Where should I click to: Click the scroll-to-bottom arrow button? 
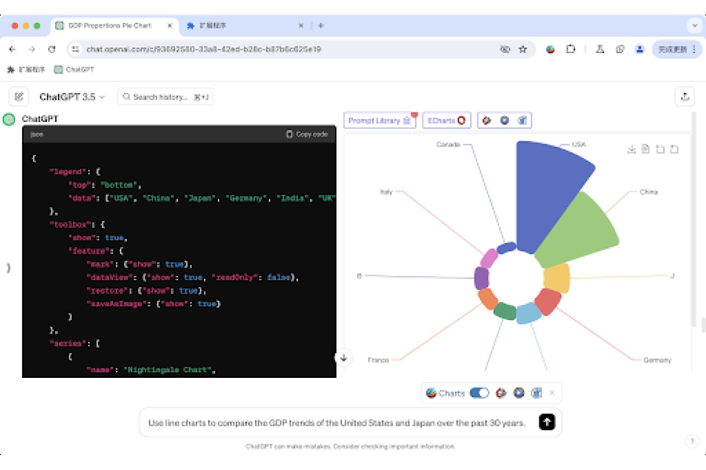(x=344, y=358)
